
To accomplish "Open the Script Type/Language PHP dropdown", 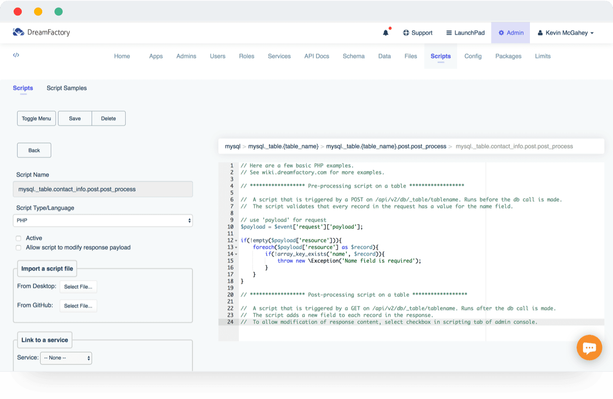I will point(103,221).
